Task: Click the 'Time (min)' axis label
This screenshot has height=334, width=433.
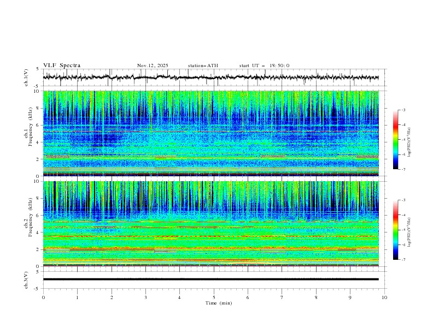Action: pyautogui.click(x=219, y=303)
